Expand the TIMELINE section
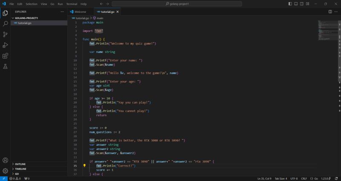Viewport: 341px width, 181px height. 20,169
